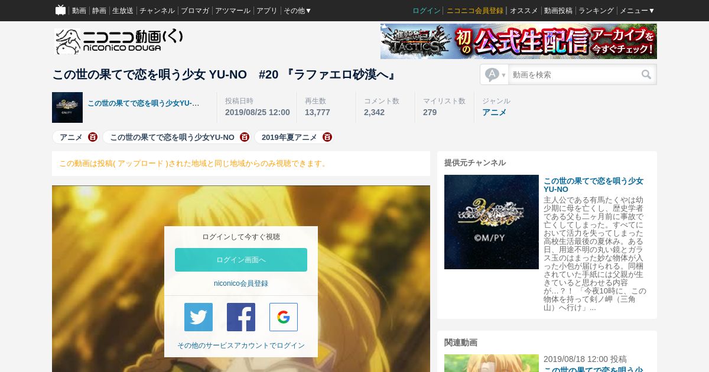Open the niconico douga logo
Screen dimensions: 709x372
click(x=118, y=41)
